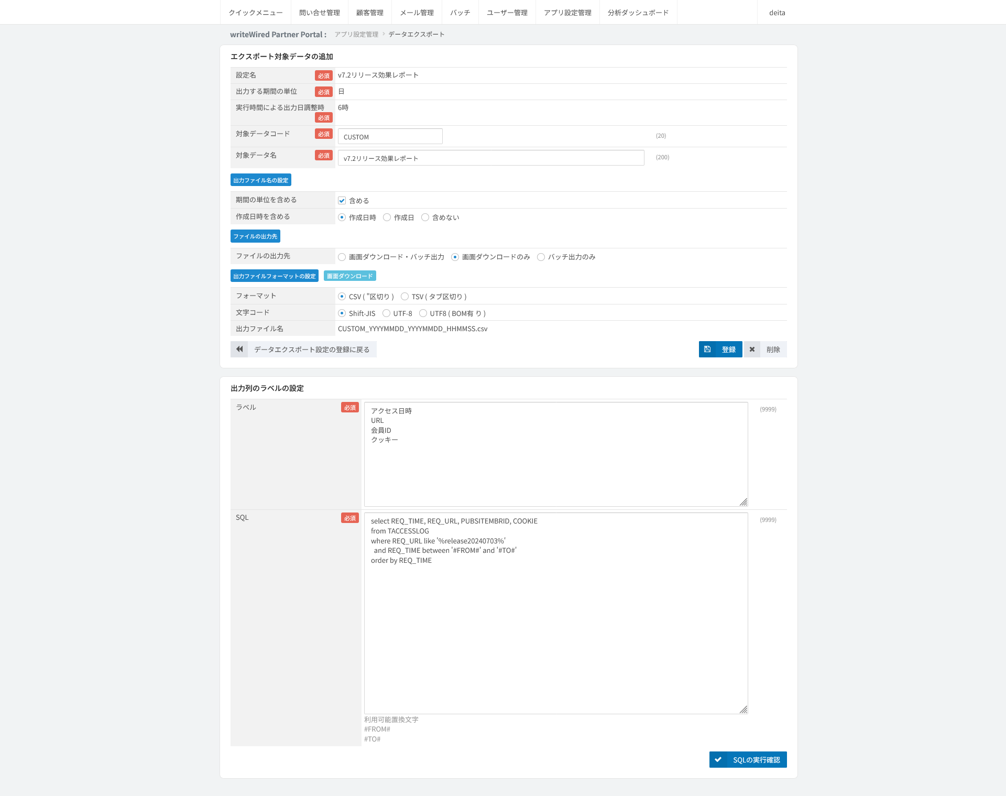
Task: Click 出力ファイルフォーマットの設定 tag
Action: click(275, 276)
